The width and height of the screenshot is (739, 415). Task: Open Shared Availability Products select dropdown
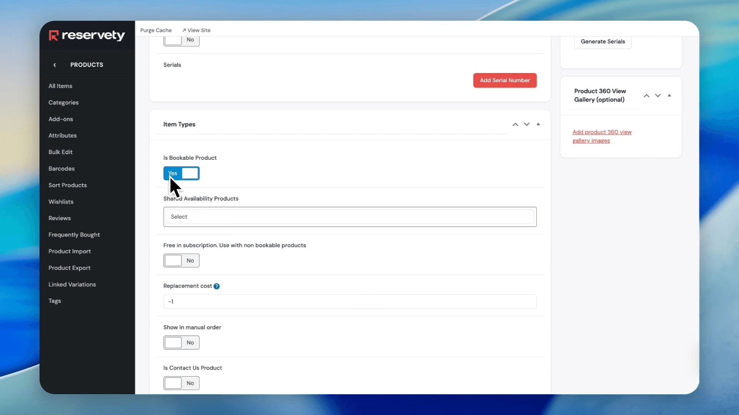(x=350, y=217)
